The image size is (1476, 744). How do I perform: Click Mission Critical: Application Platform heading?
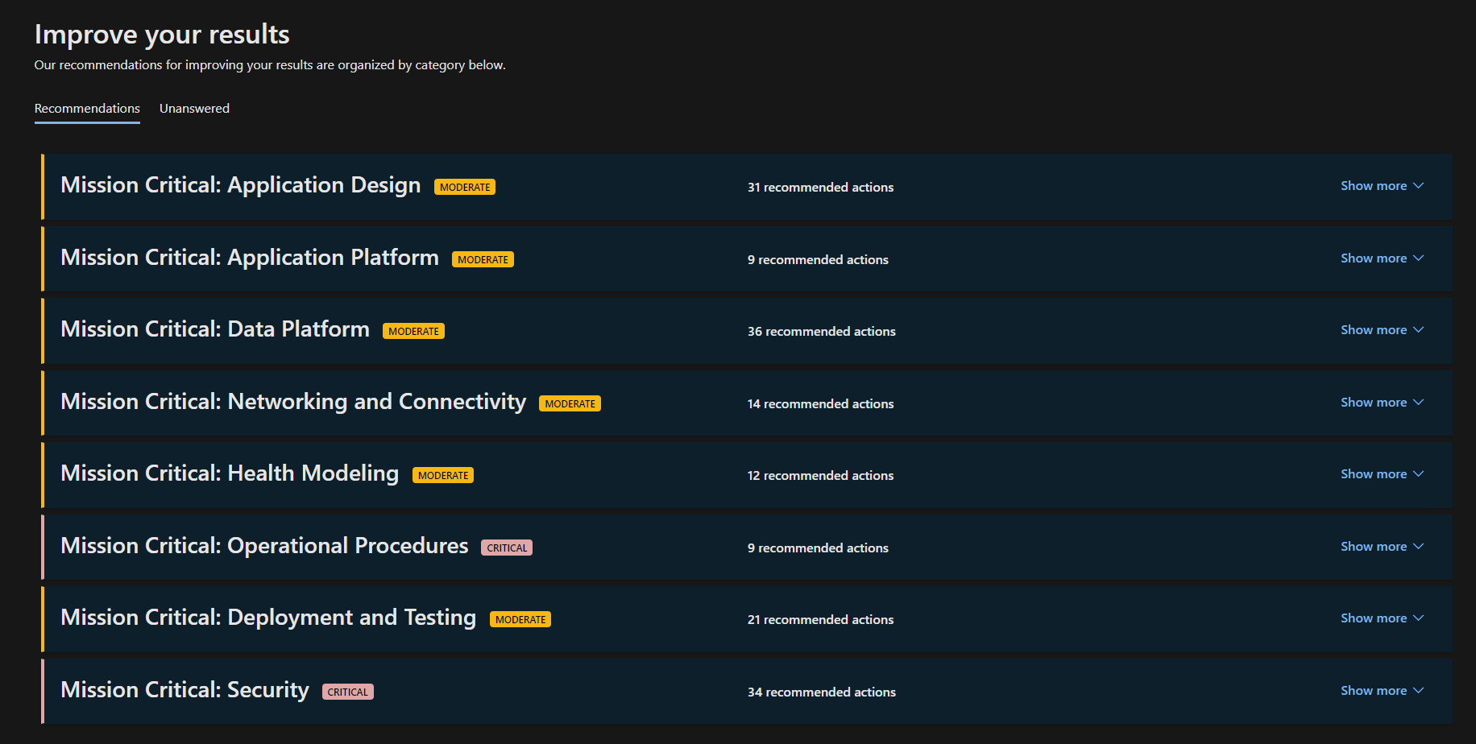click(250, 258)
